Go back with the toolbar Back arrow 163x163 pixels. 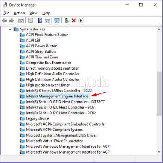(x=4, y=21)
